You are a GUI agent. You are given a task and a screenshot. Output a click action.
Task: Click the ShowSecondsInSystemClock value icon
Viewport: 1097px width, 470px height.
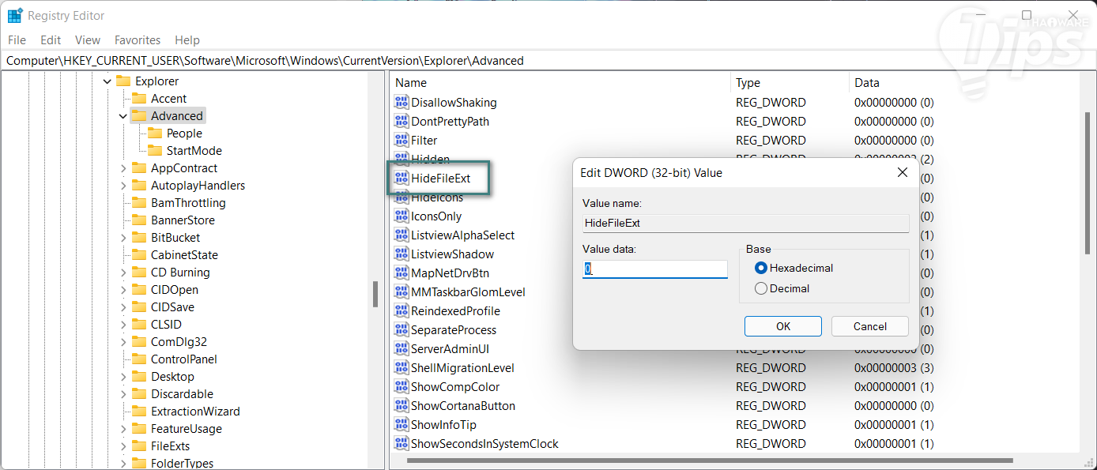pyautogui.click(x=401, y=444)
